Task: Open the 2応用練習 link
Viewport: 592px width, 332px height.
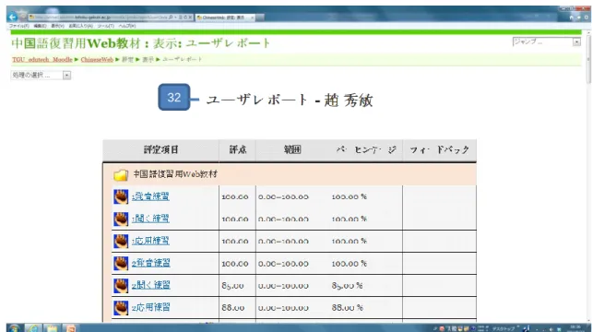Action: tap(150, 308)
